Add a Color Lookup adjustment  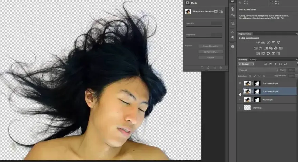281,48
